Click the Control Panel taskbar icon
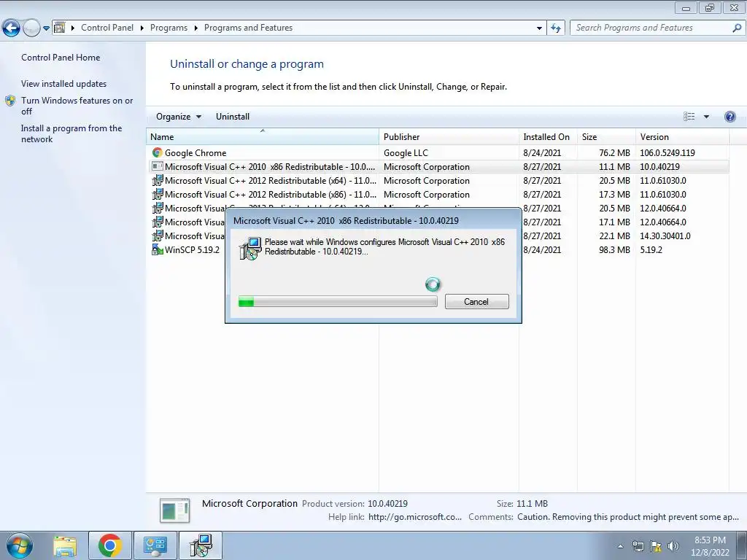747x560 pixels. (155, 545)
